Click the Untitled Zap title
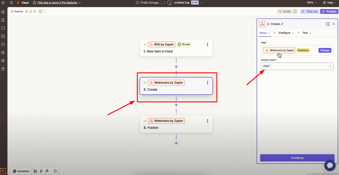Screen dimensions: 339x175 [182, 3]
